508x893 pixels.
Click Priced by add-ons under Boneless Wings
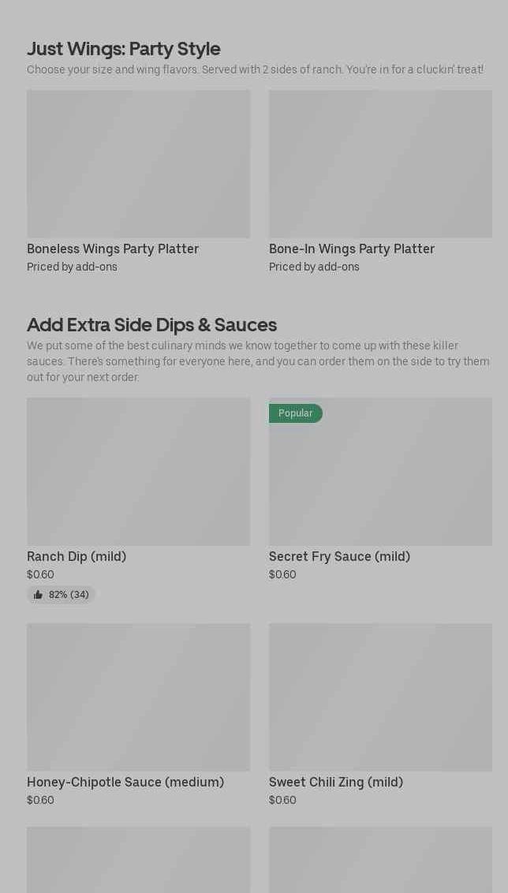(x=72, y=267)
